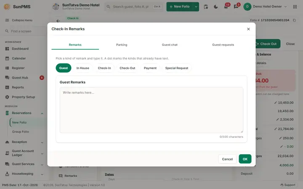Create a New Folio
The image size is (303, 189).
[180, 7]
